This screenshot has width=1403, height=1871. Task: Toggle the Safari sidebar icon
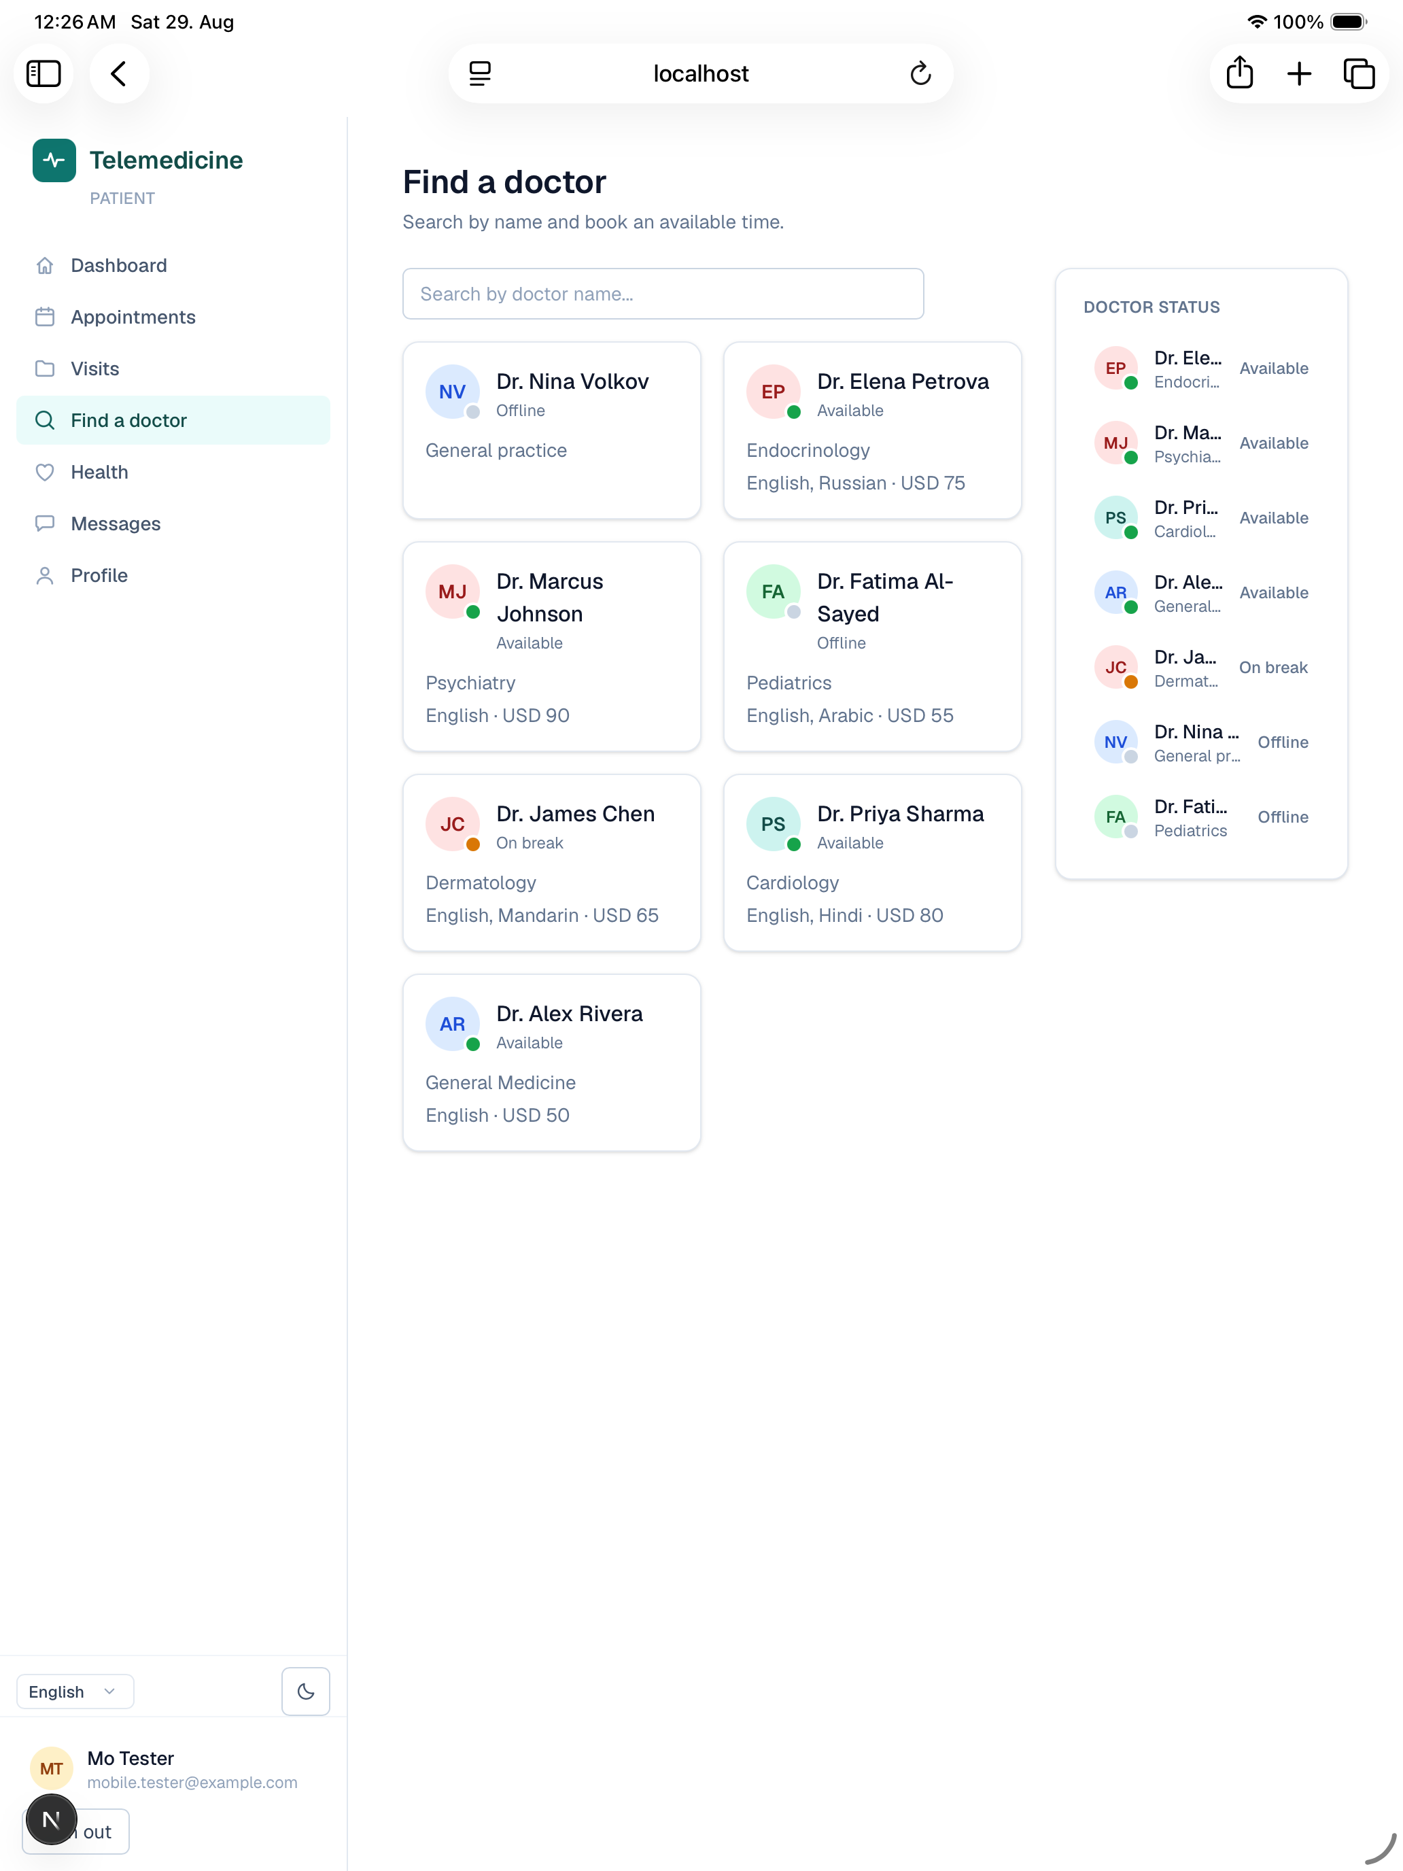coord(43,73)
